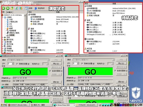Open the 报告 report tool in EVEREST toolbar

[x=29, y=8]
